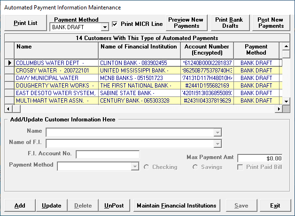Select EAST DESOTO WATER SYSTEM cell
Image resolution: width=295 pixels, height=216 pixels.
tap(56, 93)
